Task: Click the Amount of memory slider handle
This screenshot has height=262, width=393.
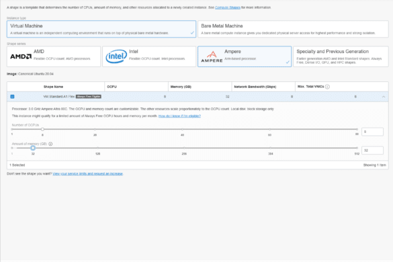Action: pos(33,148)
